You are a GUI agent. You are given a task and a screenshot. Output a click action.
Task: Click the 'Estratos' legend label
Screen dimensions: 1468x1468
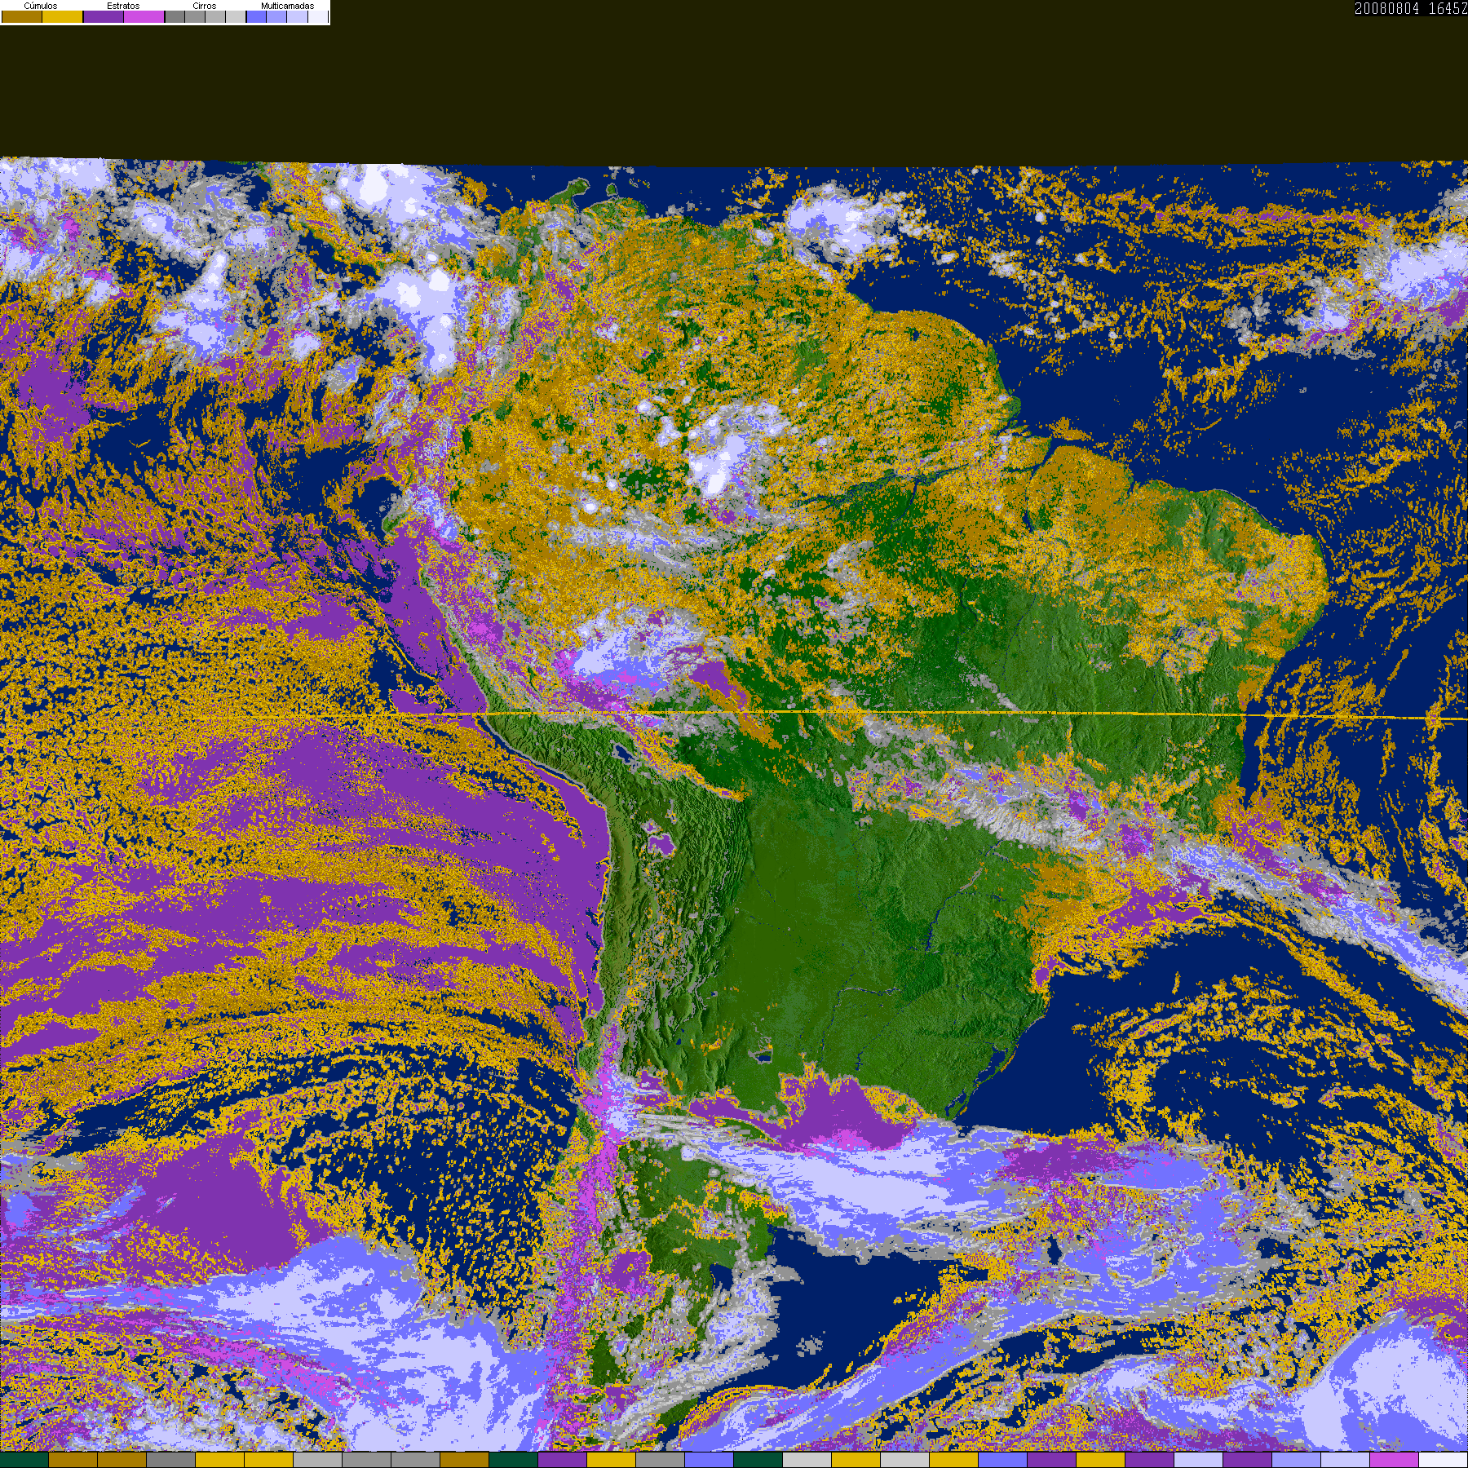pos(123,6)
